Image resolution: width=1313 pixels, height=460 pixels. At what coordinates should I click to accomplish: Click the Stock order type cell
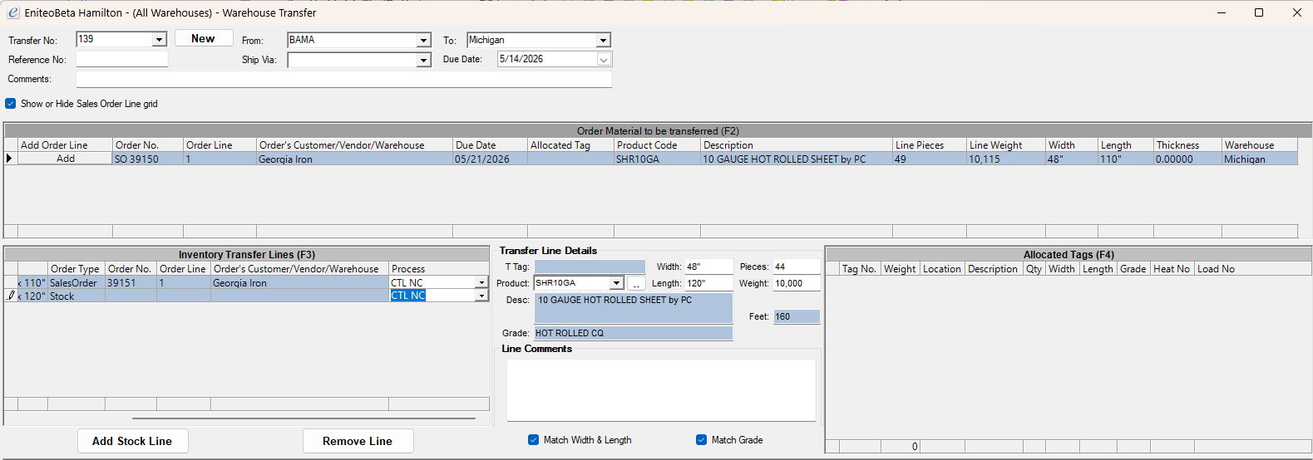pos(76,296)
